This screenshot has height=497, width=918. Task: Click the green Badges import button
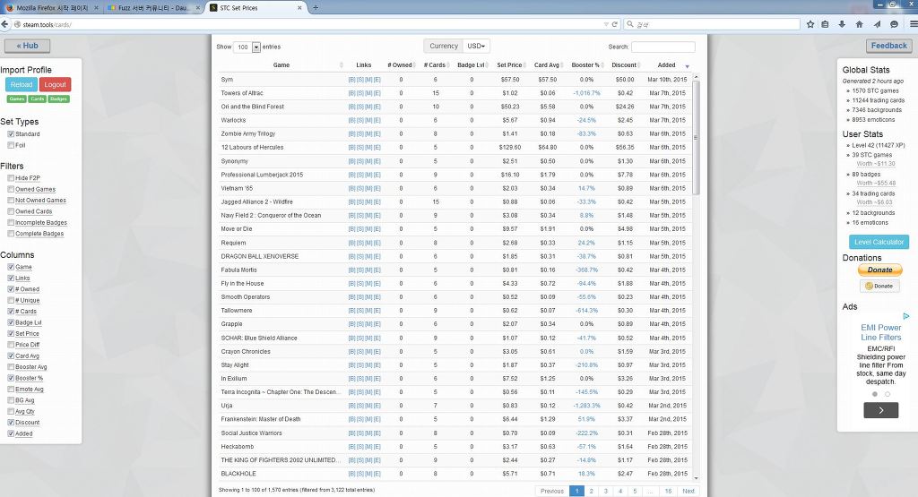coord(58,99)
